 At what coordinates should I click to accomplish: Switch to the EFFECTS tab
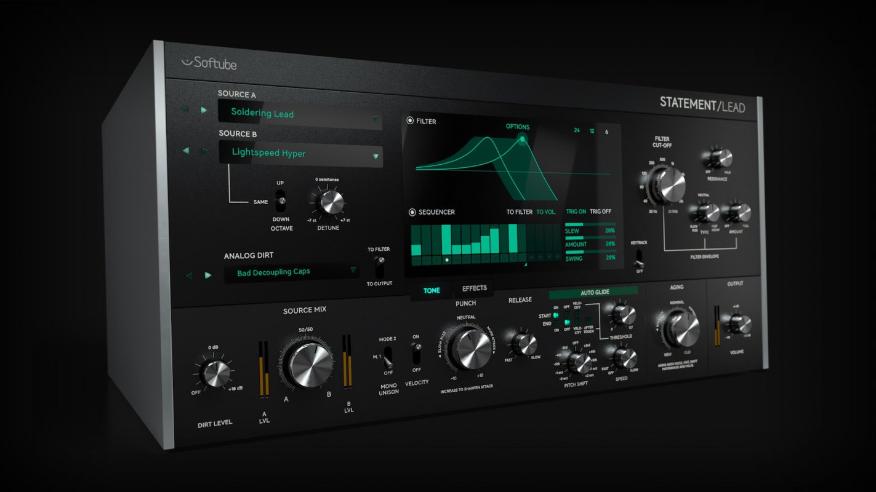473,287
